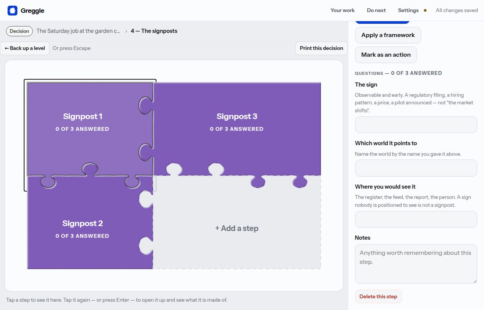
Task: Print this decision
Action: 321,48
